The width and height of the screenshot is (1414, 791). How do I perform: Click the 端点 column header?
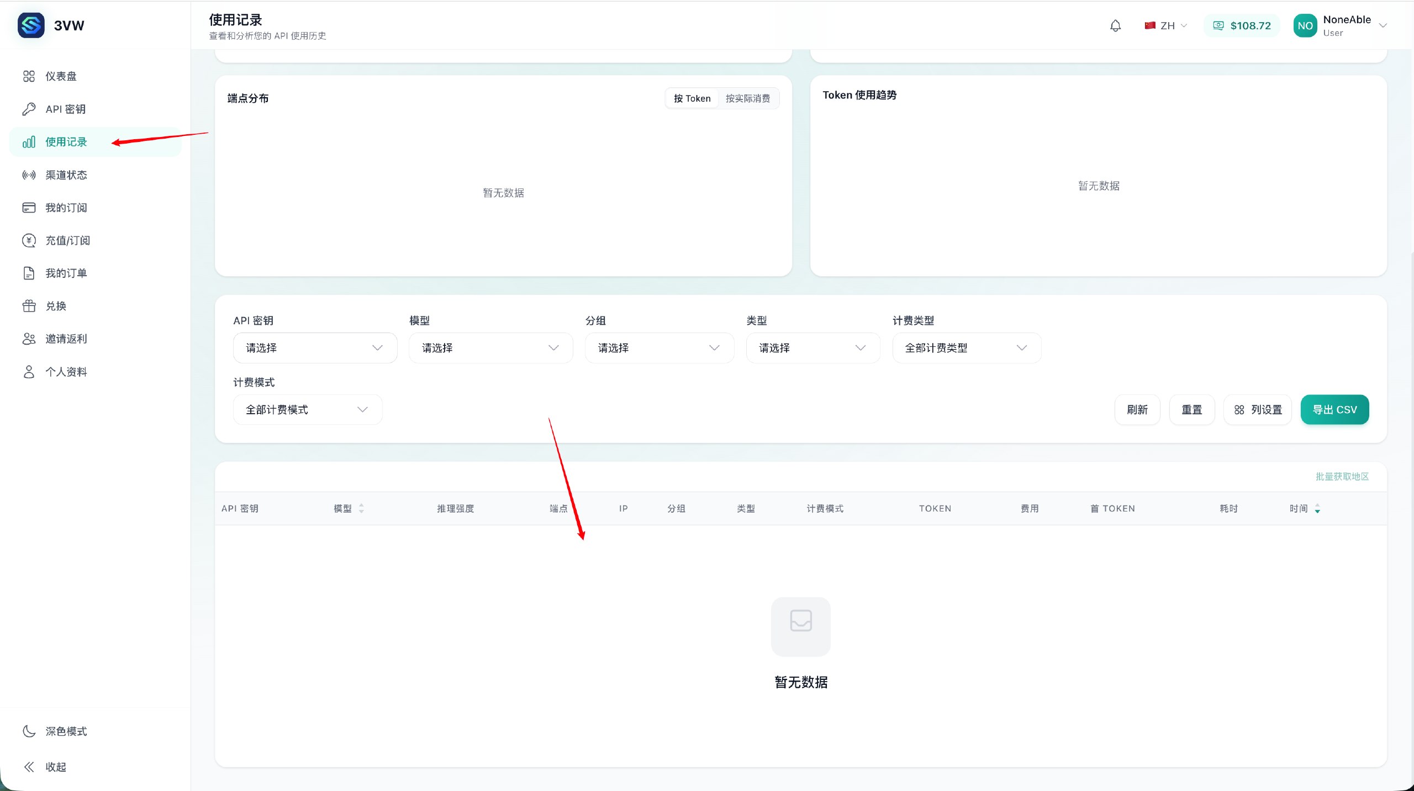point(558,508)
